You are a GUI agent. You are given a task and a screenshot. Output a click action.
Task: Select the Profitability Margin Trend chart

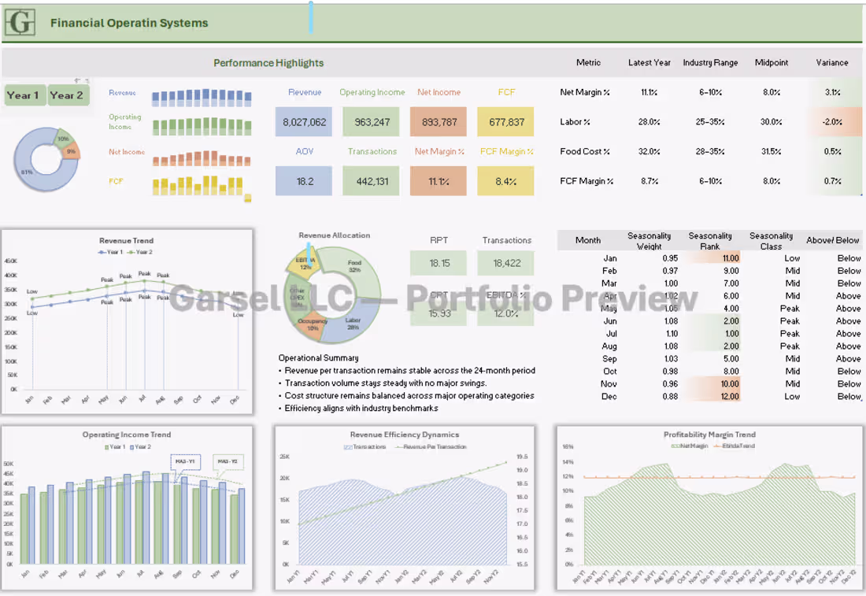click(709, 508)
